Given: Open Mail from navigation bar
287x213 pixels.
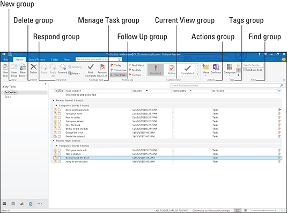Looking at the screenshot, I should (x=4, y=204).
